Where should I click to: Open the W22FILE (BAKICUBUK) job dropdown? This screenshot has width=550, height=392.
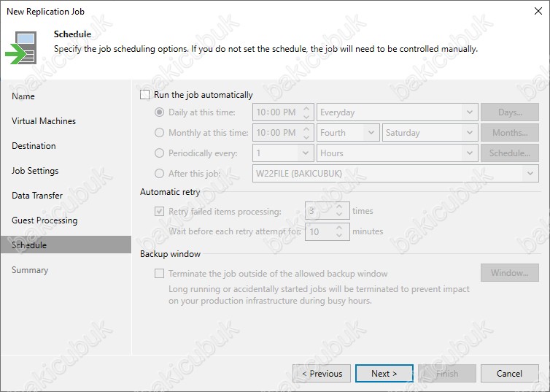click(x=395, y=173)
